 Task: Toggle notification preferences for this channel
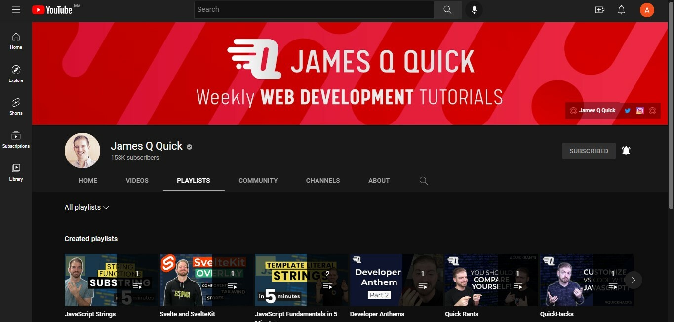click(626, 150)
